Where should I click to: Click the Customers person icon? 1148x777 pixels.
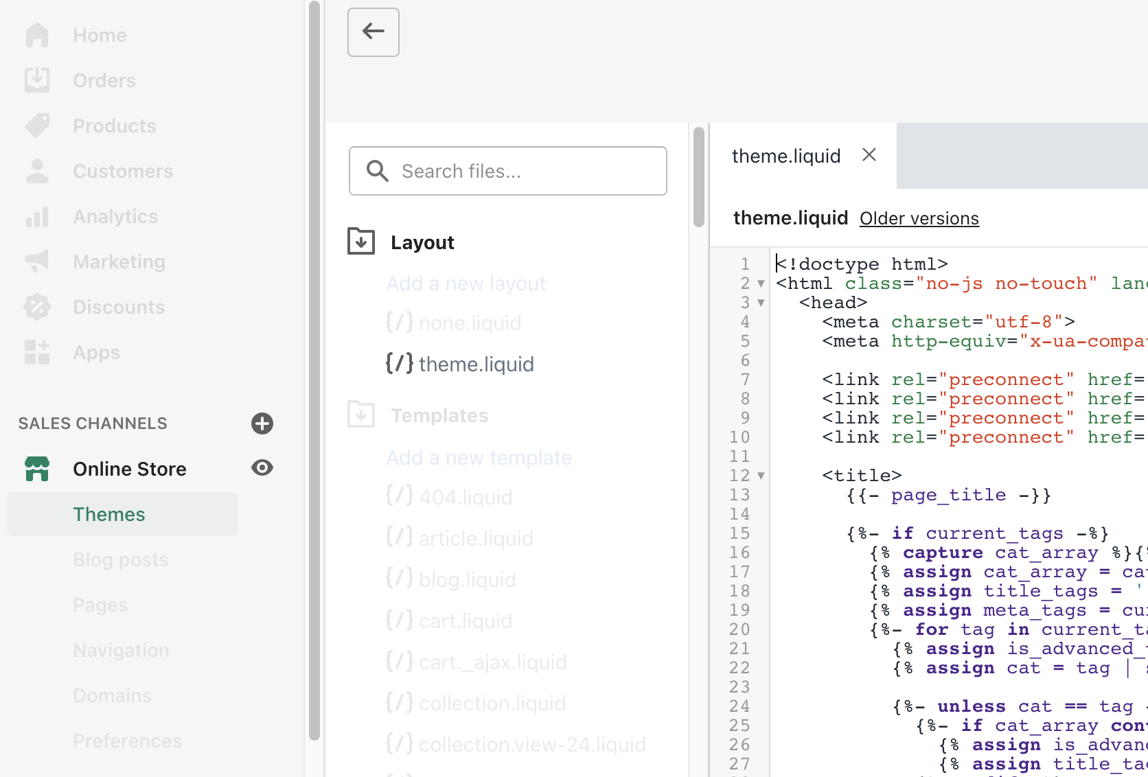(37, 171)
